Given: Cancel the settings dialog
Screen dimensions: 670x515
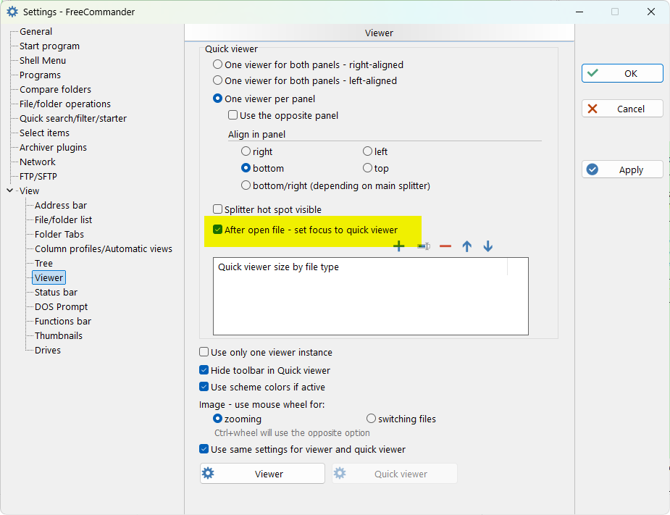Looking at the screenshot, I should point(622,109).
